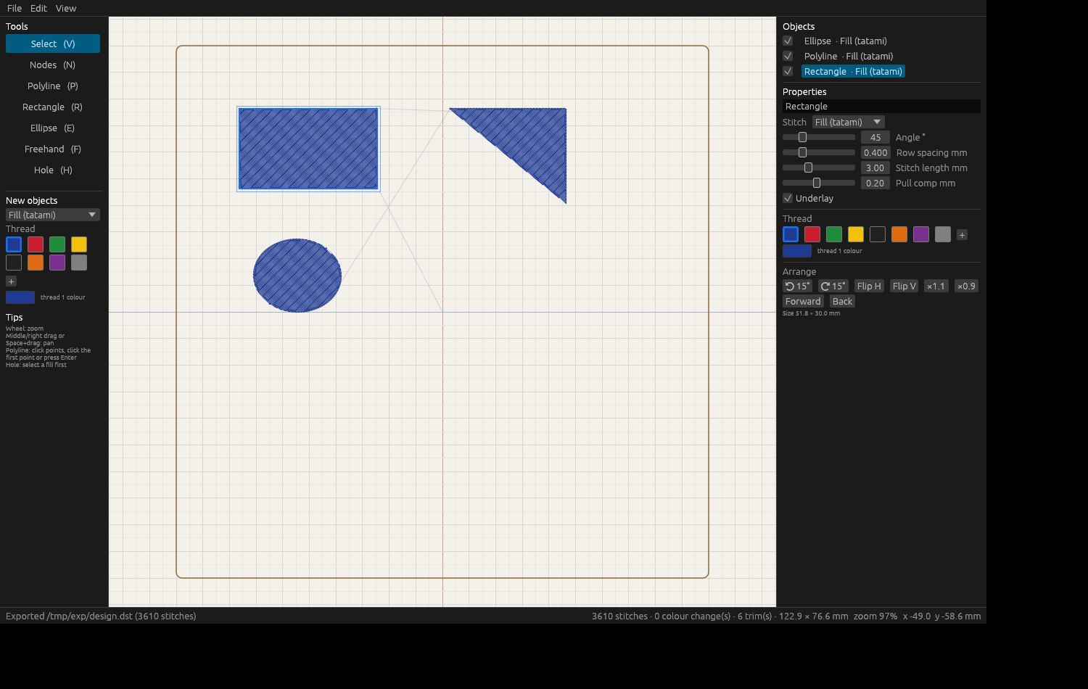Screen dimensions: 1088x689
Task: Rotate clockwise 15° button
Action: coord(833,286)
